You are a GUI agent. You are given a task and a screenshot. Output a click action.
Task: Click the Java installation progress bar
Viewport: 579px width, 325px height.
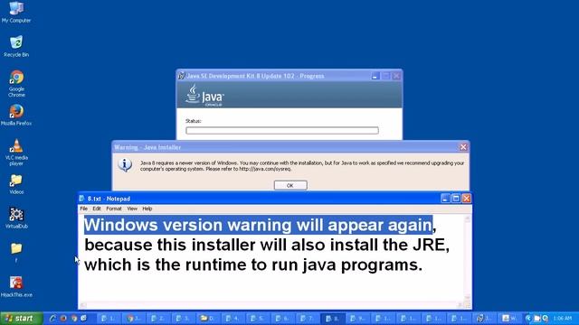click(282, 130)
